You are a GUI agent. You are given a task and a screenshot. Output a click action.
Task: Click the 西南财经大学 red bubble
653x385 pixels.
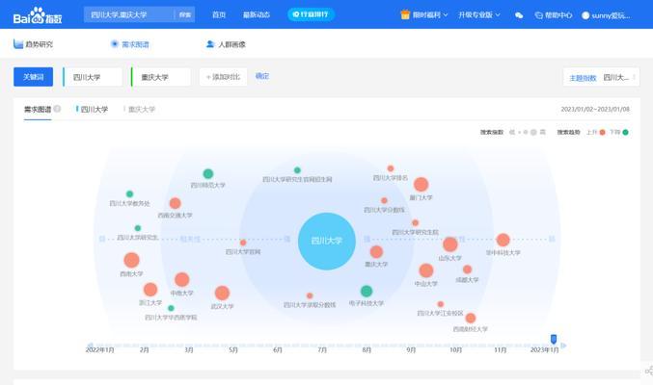(471, 318)
